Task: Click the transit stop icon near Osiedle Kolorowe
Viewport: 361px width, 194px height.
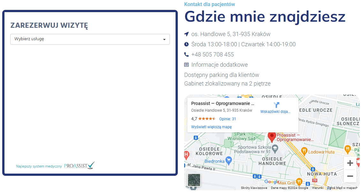Action: tap(196, 138)
